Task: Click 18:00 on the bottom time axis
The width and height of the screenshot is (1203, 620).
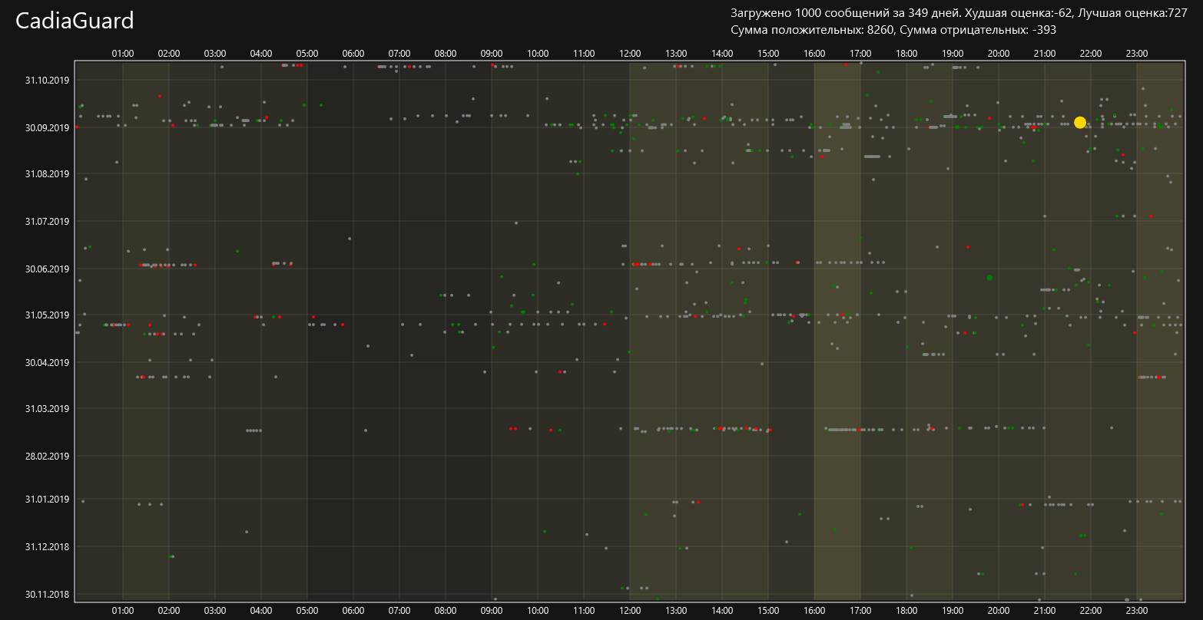Action: click(x=906, y=612)
